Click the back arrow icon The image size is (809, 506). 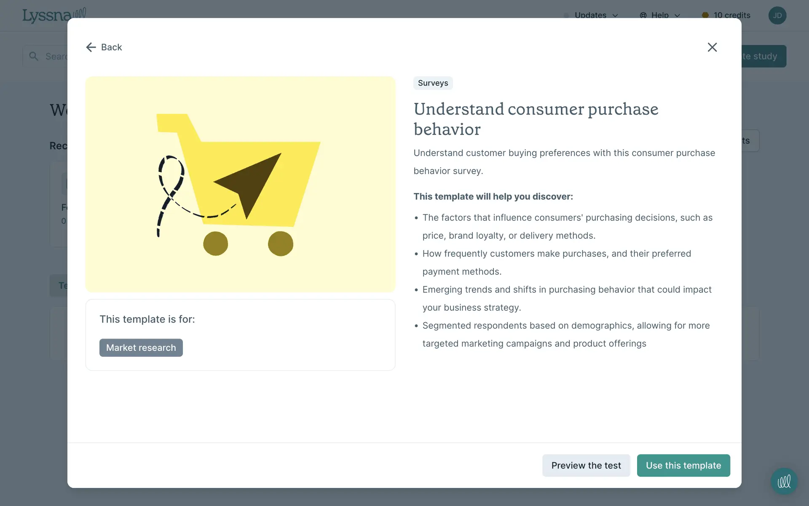pos(91,47)
